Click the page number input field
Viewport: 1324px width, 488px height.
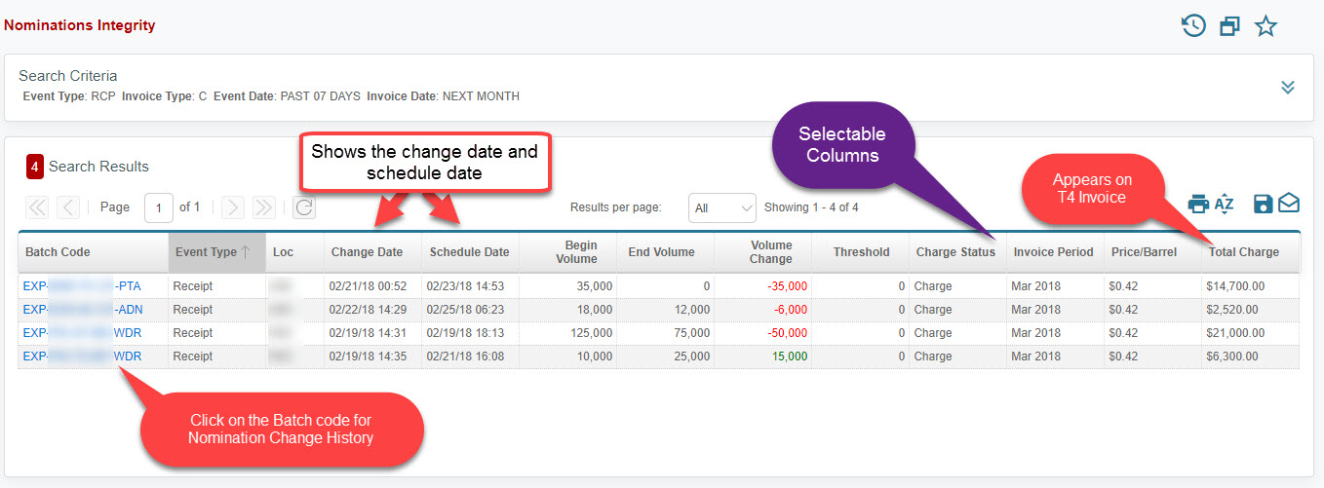(158, 207)
